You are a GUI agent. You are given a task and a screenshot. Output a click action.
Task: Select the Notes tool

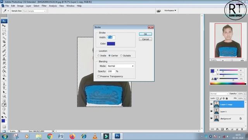click(x=4, y=101)
